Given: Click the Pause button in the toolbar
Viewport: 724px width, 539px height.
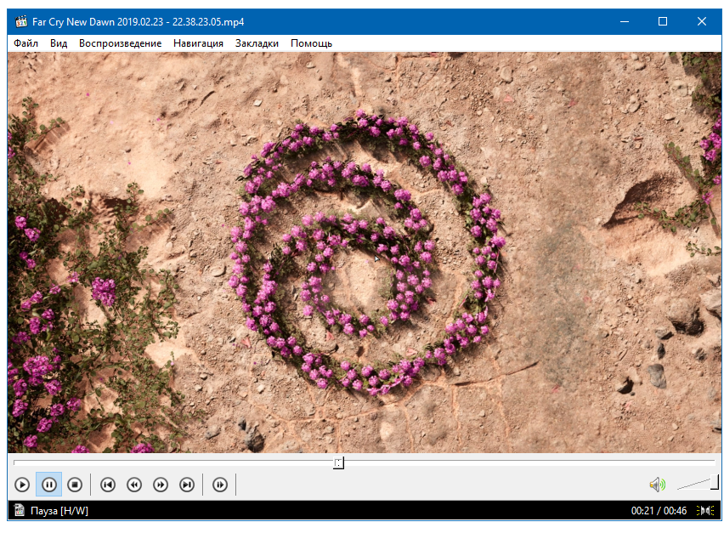Looking at the screenshot, I should (49, 485).
